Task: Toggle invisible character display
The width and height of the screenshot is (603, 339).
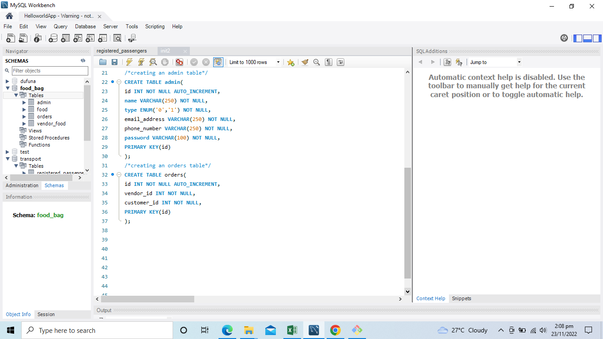Action: click(328, 62)
